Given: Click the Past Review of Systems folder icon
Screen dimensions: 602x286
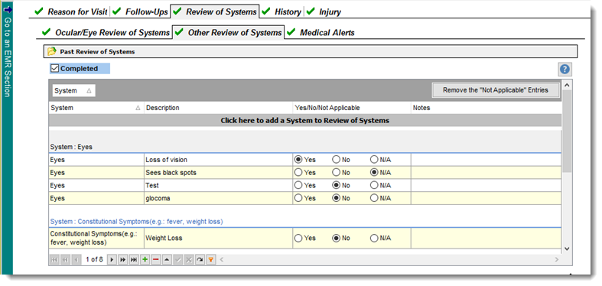Looking at the screenshot, I should [52, 51].
